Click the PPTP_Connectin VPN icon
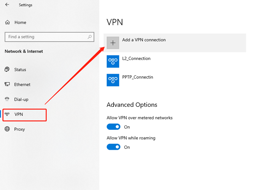The height and width of the screenshot is (190, 280). click(x=113, y=80)
